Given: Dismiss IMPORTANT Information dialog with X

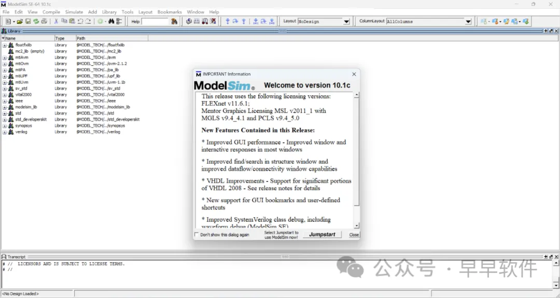Looking at the screenshot, I should [x=354, y=74].
